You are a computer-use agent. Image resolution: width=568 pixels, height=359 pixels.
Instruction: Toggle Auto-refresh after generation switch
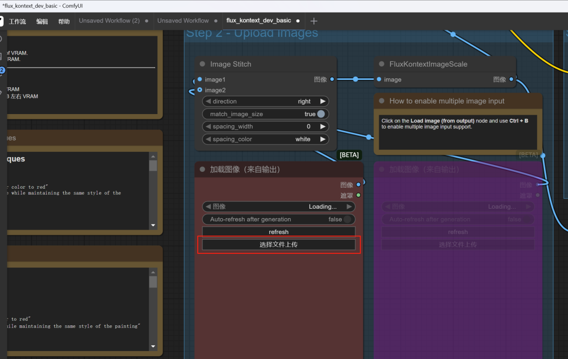(x=347, y=219)
